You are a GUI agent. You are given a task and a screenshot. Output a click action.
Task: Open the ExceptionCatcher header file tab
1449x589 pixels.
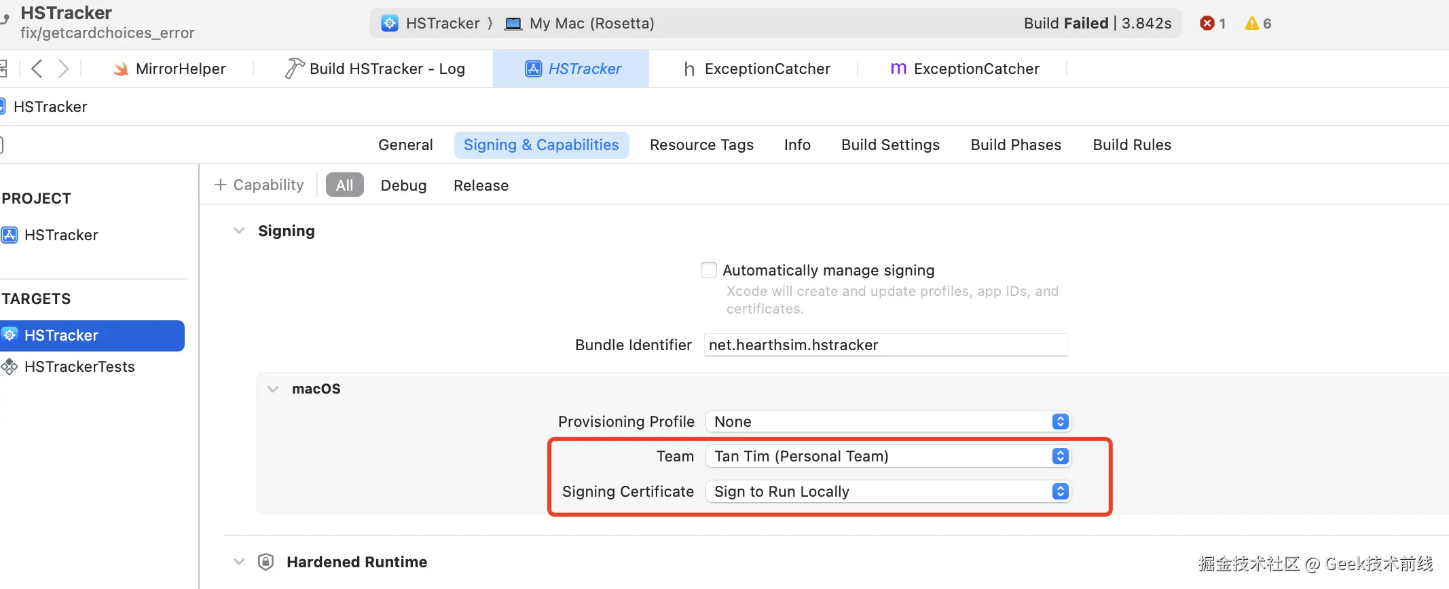[757, 69]
